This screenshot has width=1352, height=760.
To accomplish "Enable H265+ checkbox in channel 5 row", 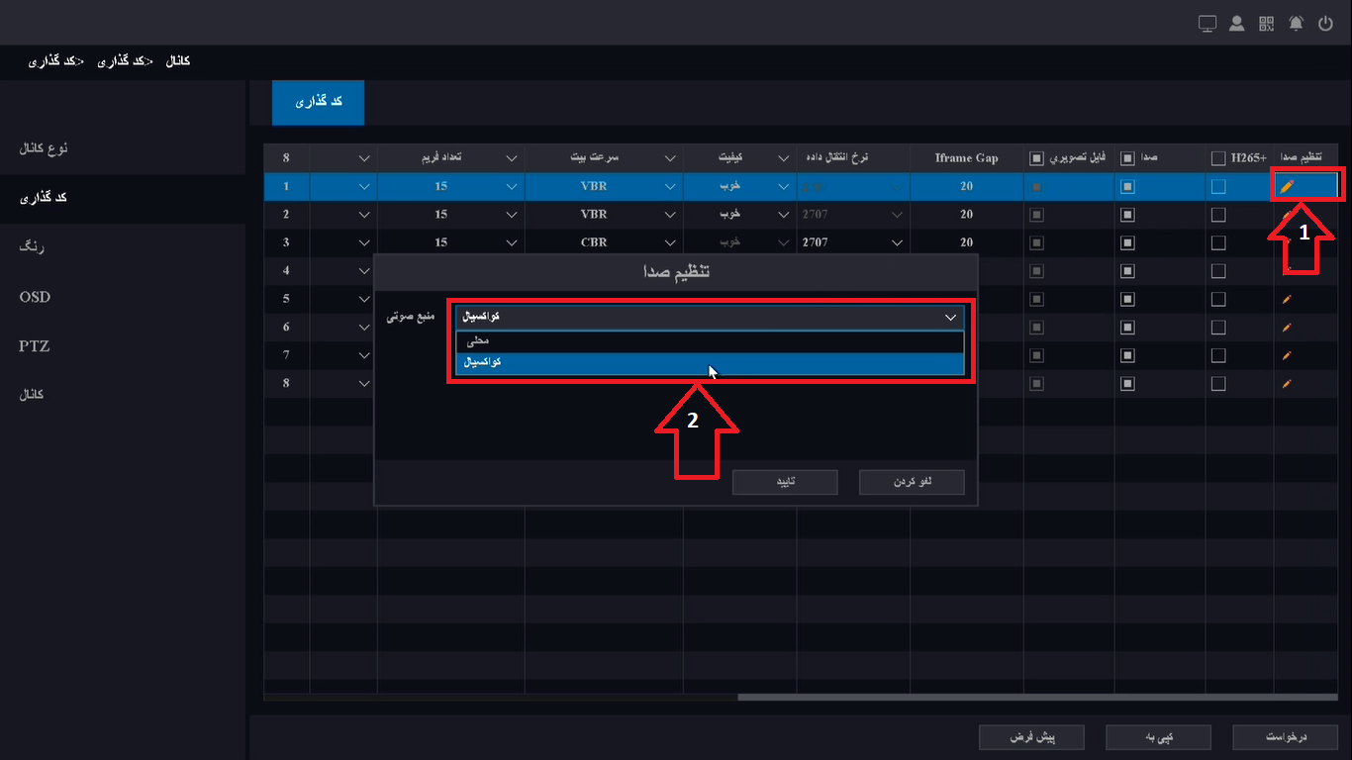I will 1218,299.
